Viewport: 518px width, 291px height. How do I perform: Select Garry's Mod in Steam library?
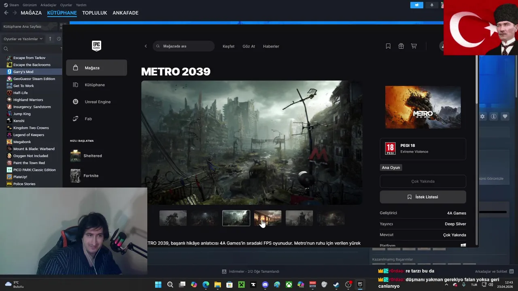(x=32, y=72)
